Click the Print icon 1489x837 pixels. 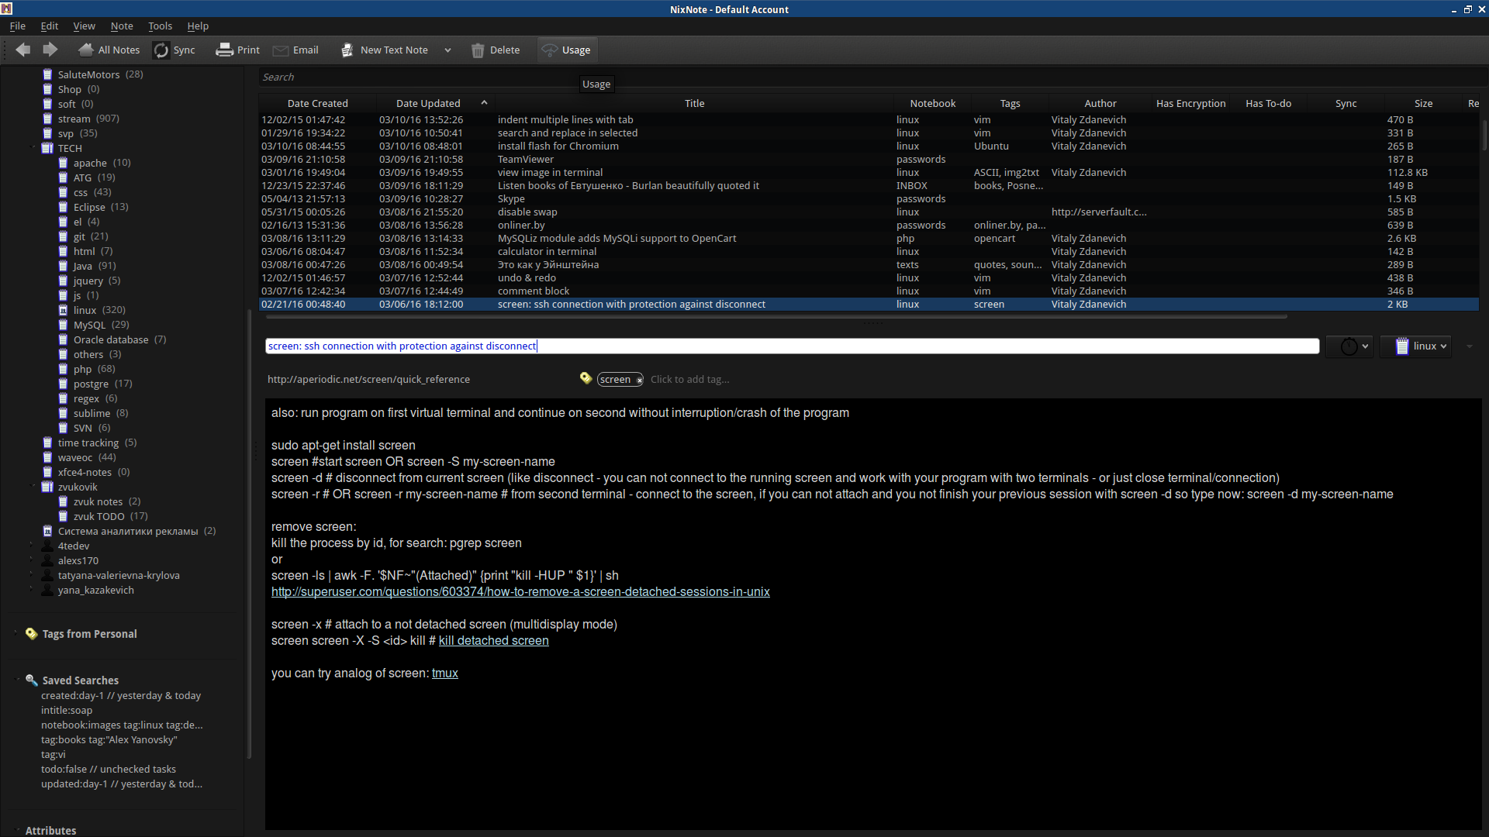pos(224,50)
